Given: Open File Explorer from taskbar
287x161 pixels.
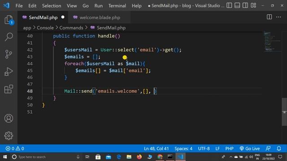Looking at the screenshot, I should [x=129, y=157].
